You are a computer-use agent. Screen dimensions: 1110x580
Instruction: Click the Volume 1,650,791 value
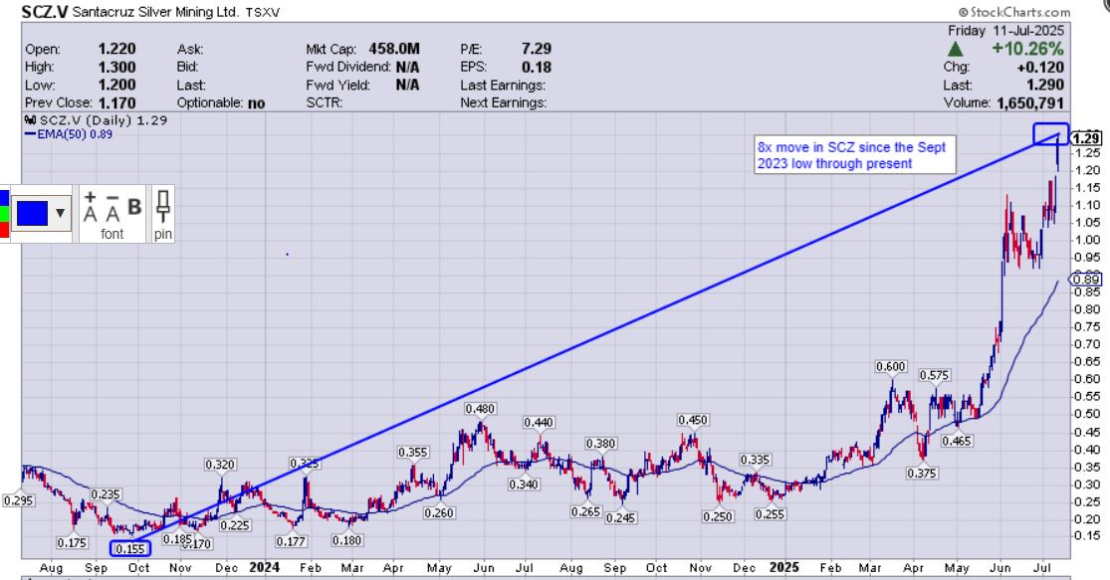point(1030,102)
